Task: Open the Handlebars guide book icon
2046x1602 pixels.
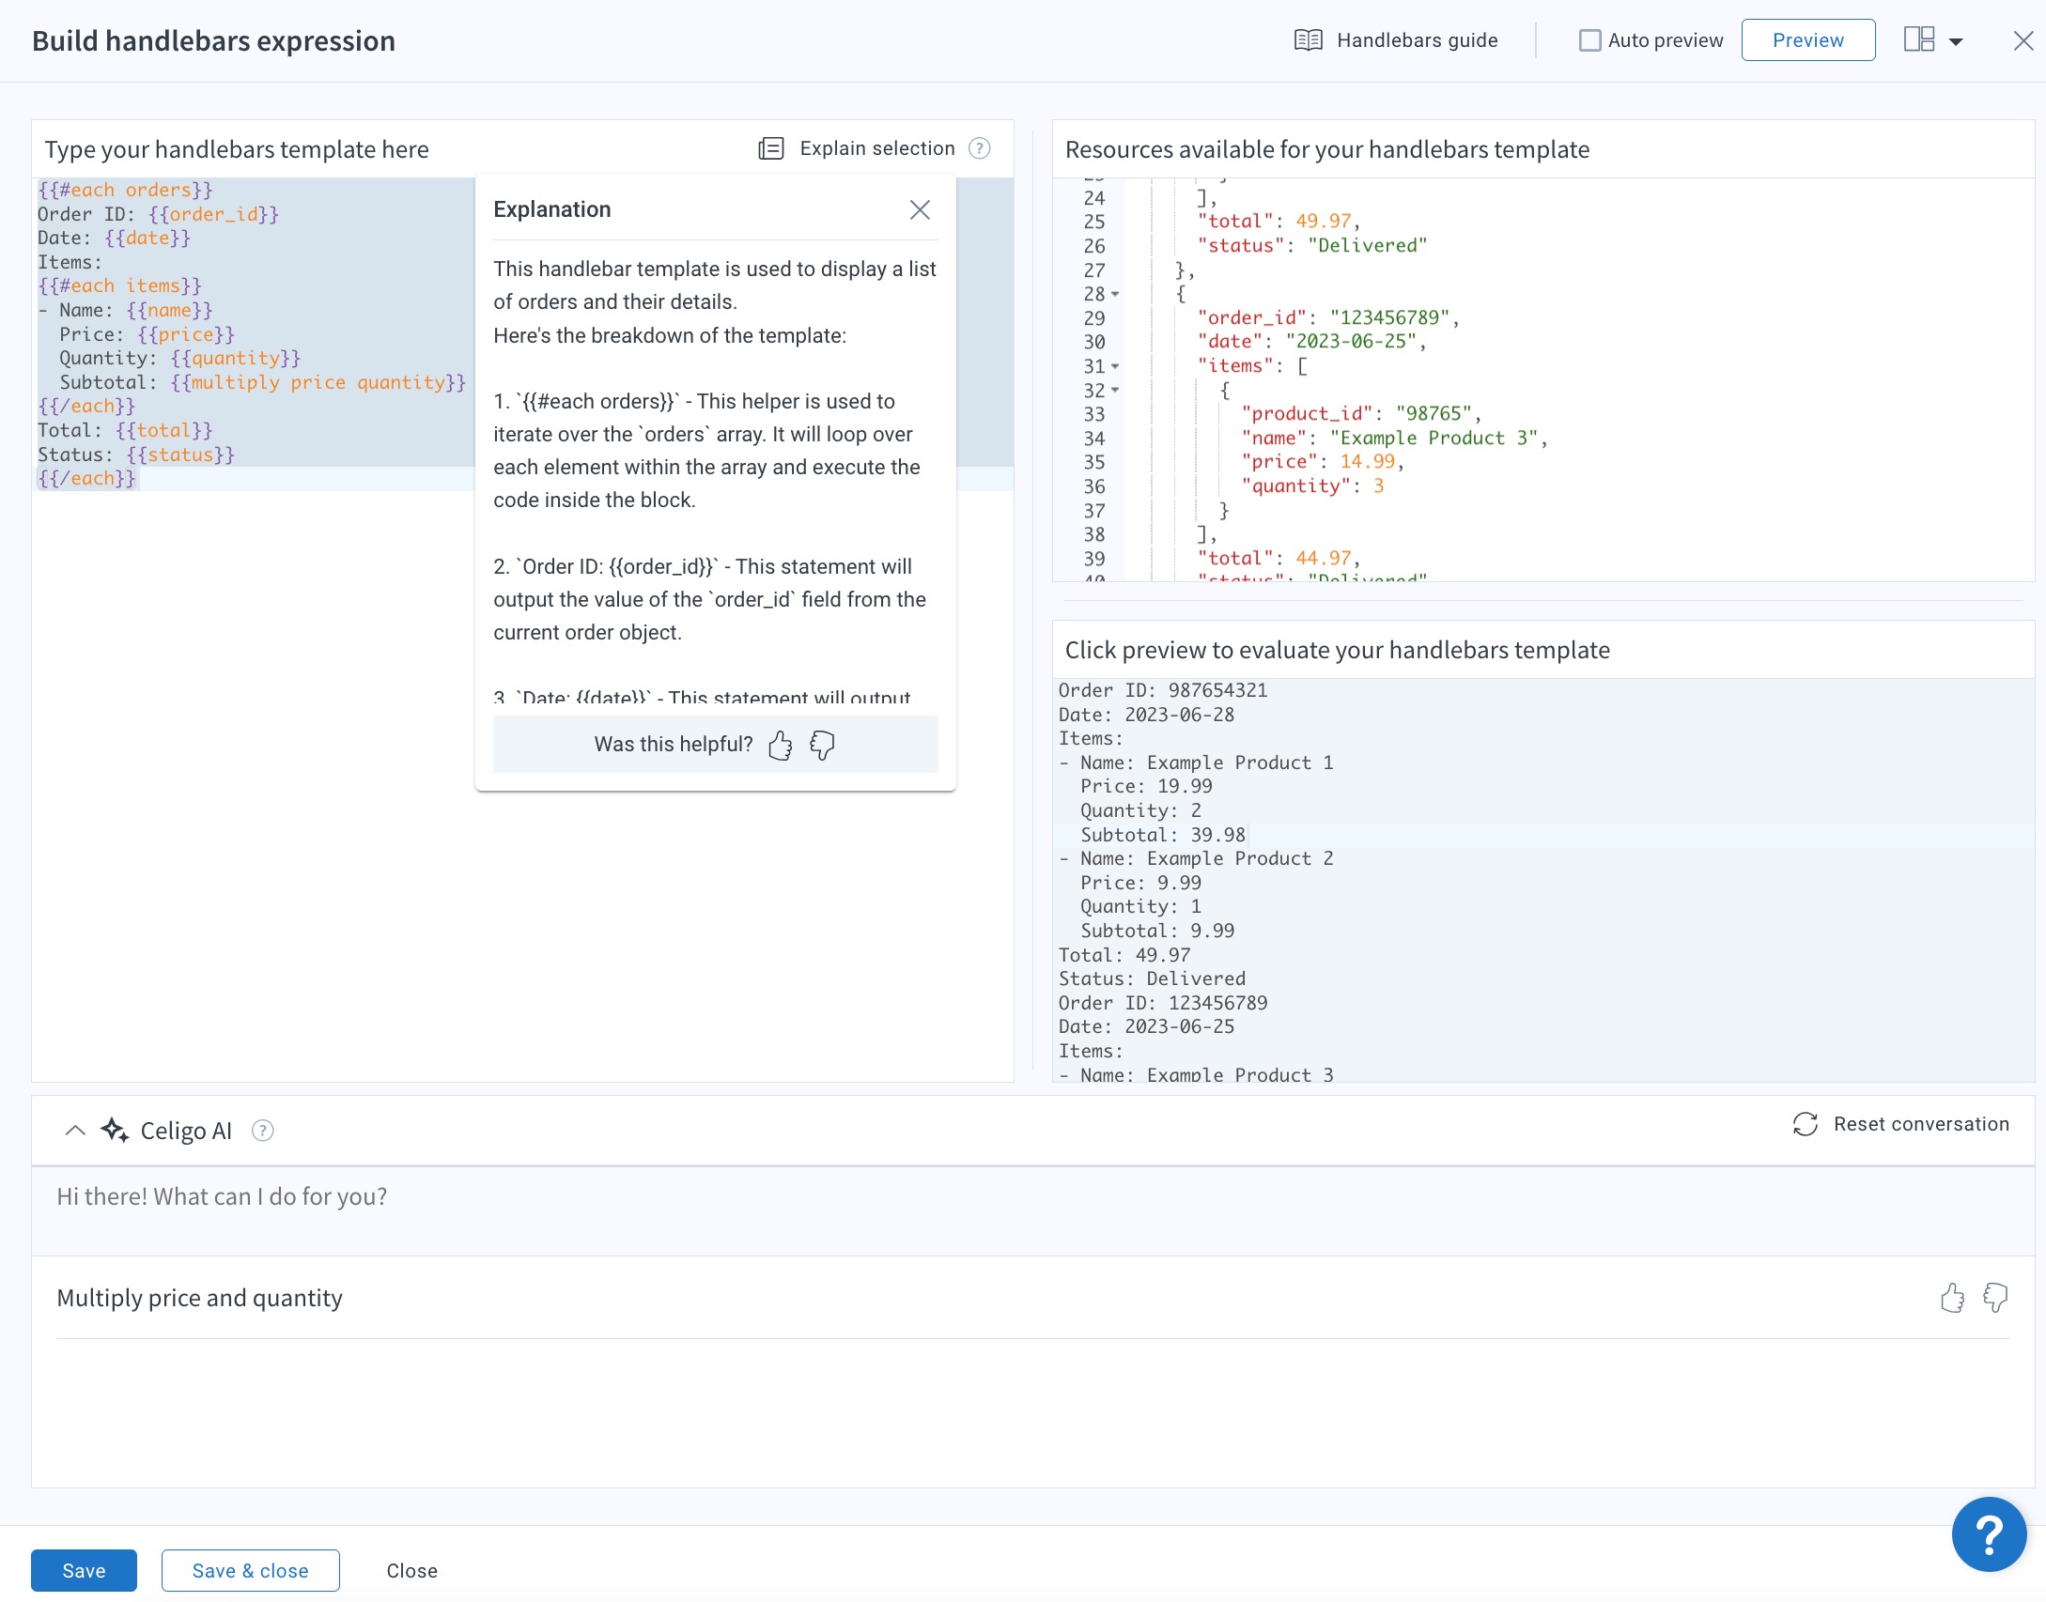Action: click(x=1308, y=40)
